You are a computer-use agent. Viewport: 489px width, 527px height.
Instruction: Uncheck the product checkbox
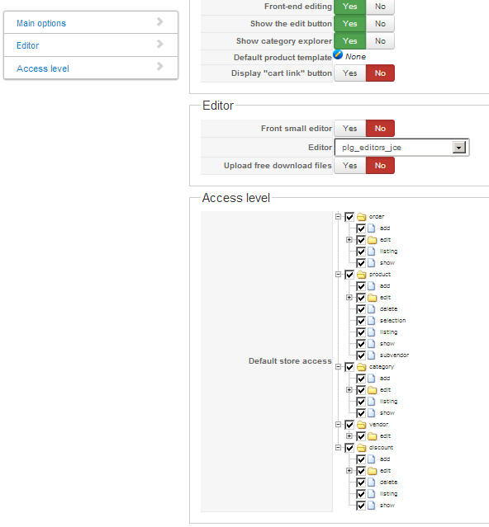(349, 275)
